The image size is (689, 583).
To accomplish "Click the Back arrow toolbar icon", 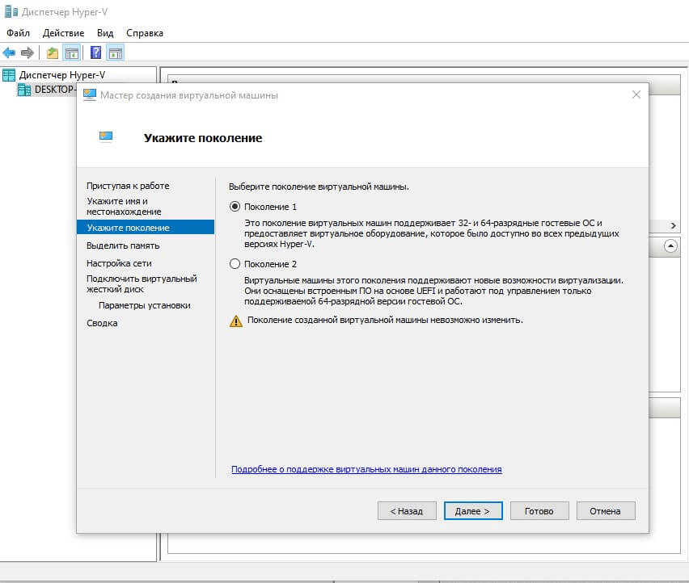I will 9,53.
